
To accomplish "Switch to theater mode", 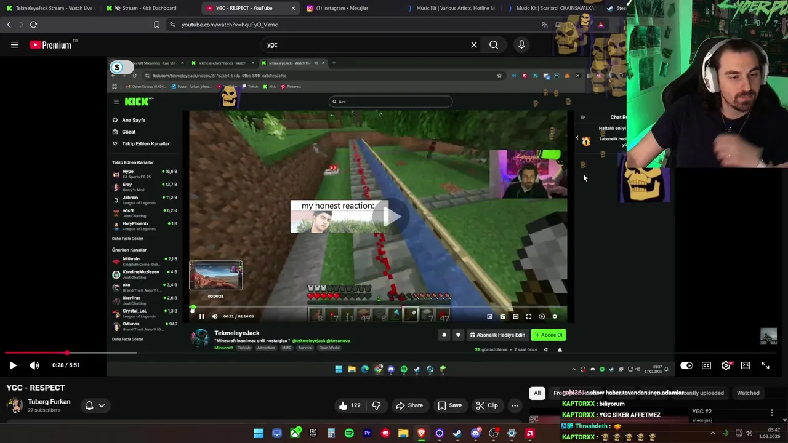I will point(746,365).
